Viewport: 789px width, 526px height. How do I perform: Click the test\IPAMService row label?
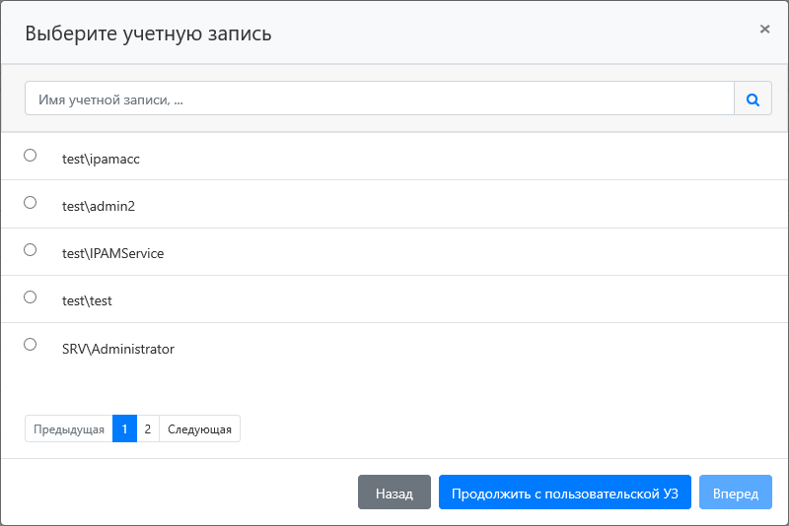112,253
